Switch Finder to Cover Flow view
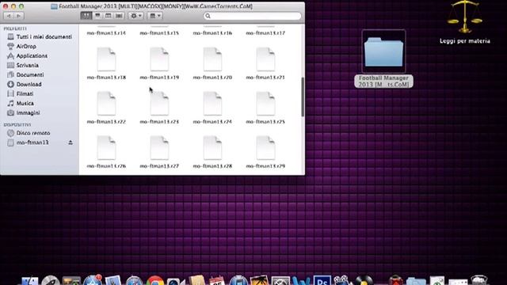The image size is (507, 285). (x=120, y=16)
